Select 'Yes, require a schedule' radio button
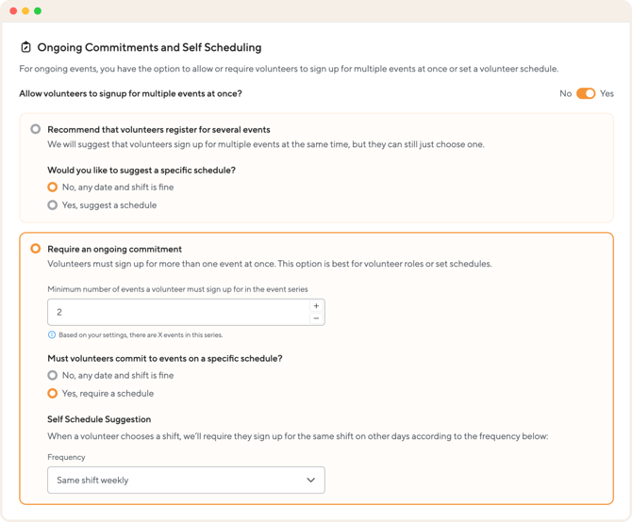The height and width of the screenshot is (522, 632). (53, 393)
